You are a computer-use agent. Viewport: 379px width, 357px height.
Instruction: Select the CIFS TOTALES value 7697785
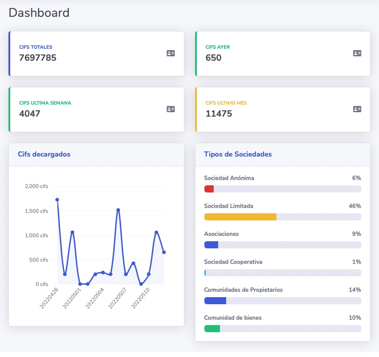[x=38, y=58]
